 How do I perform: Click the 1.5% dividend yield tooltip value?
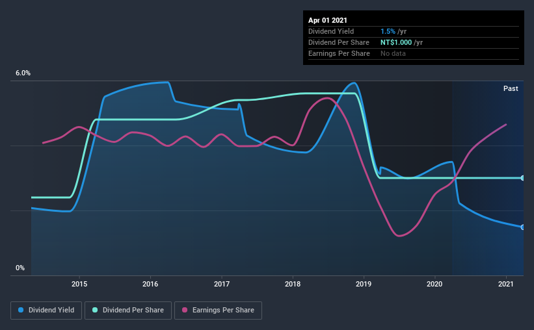[388, 31]
